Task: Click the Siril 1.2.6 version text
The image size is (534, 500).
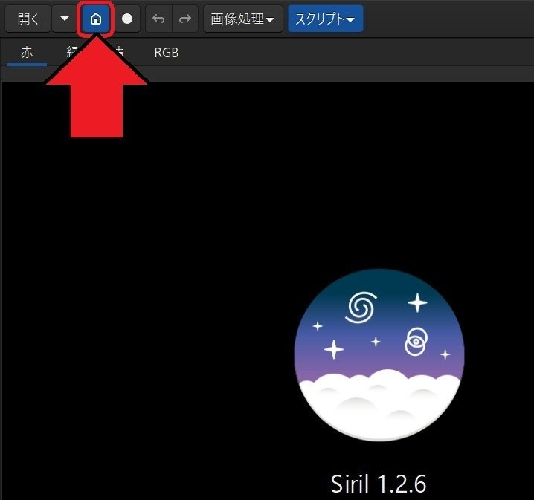Action: (x=379, y=484)
